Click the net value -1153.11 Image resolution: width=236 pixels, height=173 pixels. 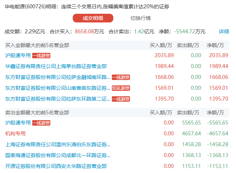click(x=218, y=166)
